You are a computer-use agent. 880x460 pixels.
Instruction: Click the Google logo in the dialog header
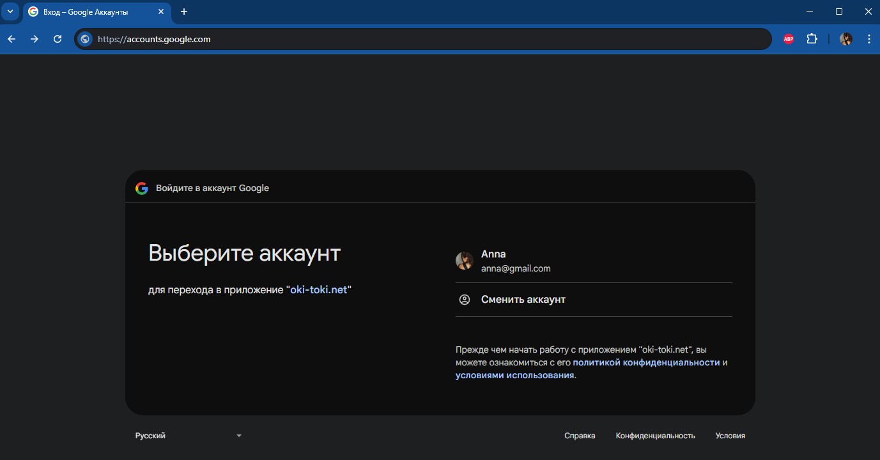tap(142, 188)
